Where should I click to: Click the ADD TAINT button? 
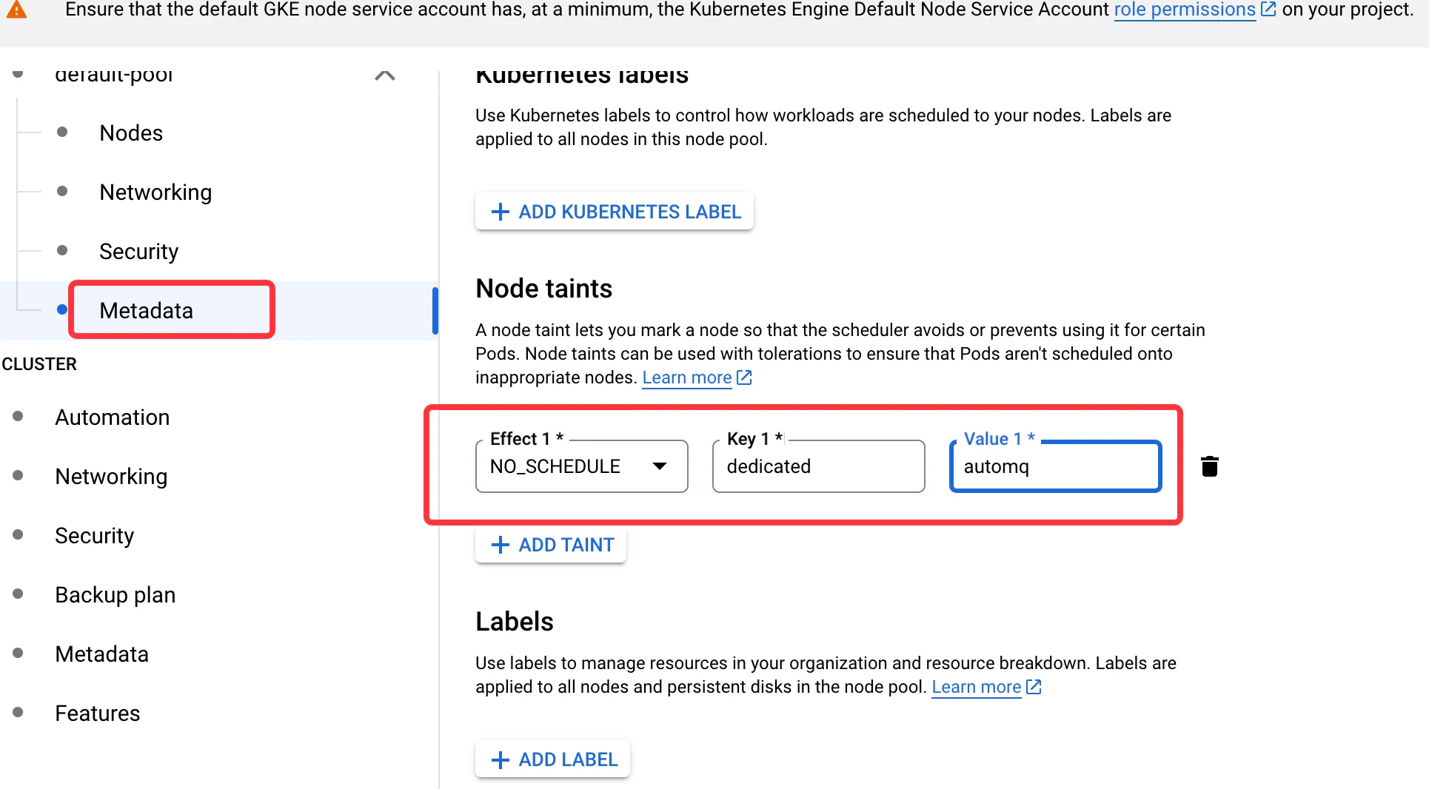click(551, 545)
